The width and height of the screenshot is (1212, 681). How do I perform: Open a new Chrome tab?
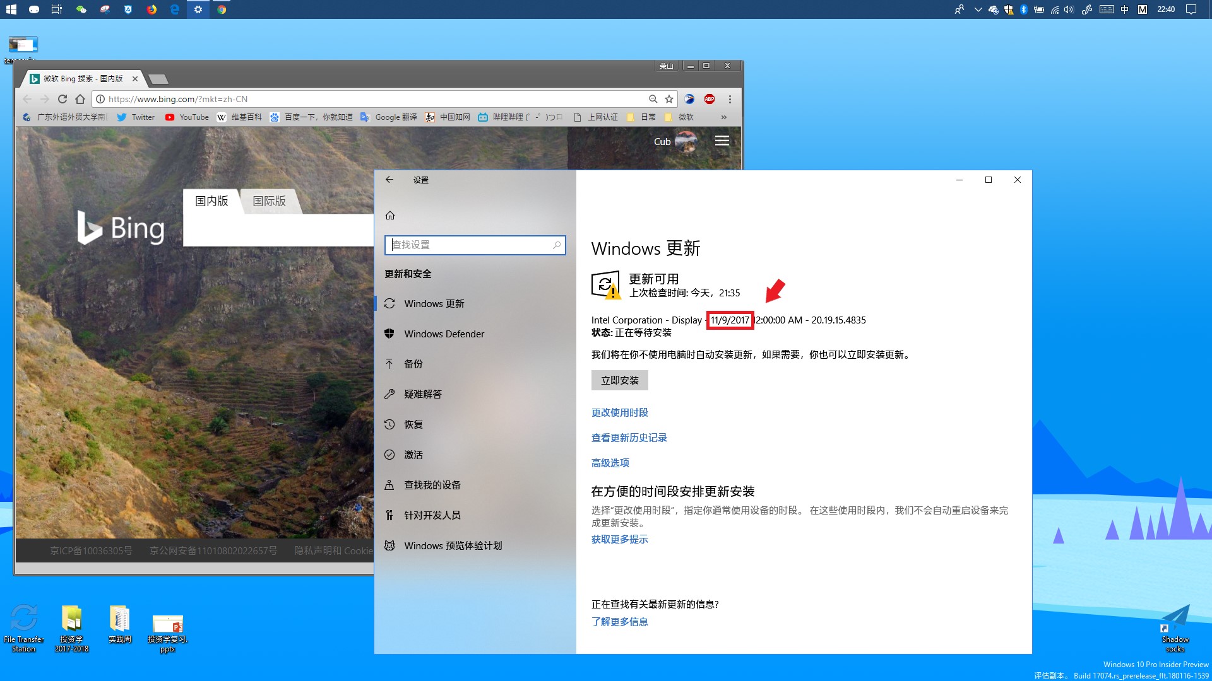[x=158, y=79]
